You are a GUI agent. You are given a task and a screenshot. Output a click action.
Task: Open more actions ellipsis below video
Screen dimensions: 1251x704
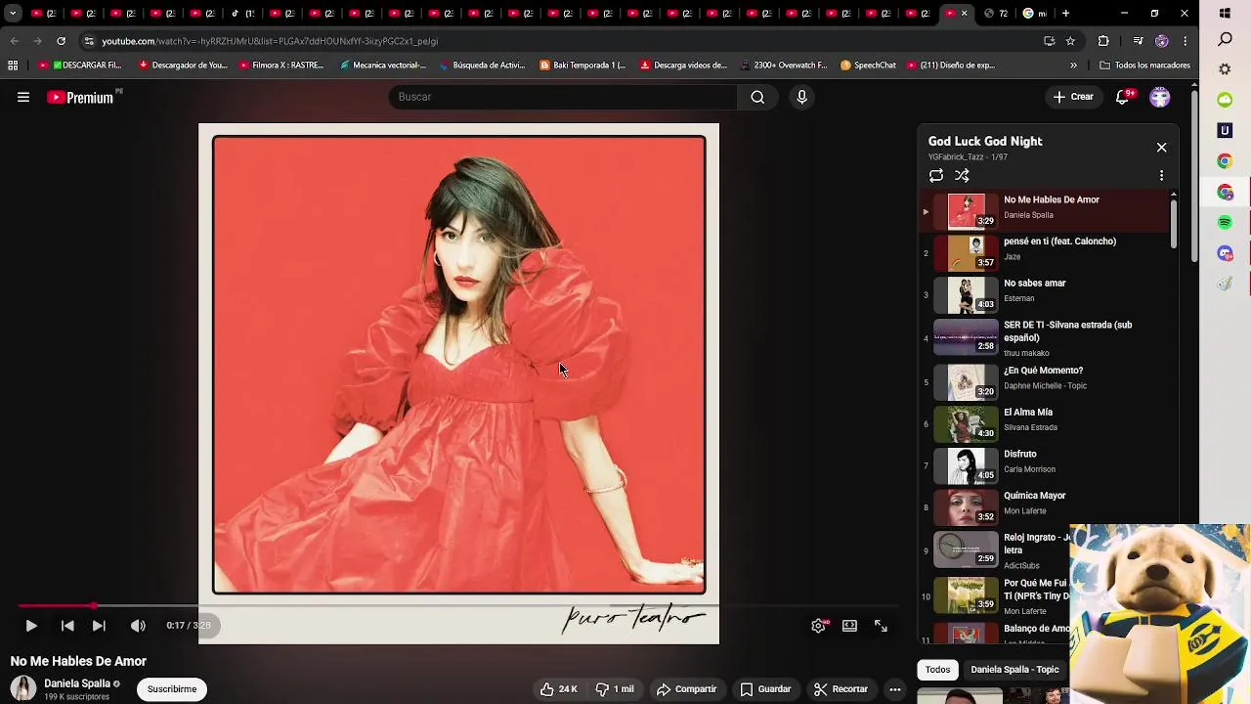coord(894,689)
